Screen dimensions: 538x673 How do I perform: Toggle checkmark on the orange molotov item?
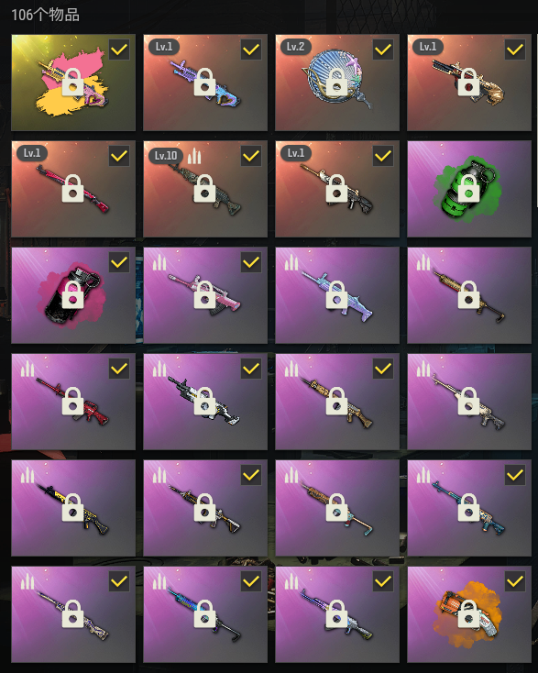[515, 581]
